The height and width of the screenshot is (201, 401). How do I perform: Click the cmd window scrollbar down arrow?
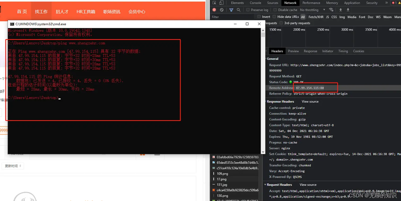[263, 152]
